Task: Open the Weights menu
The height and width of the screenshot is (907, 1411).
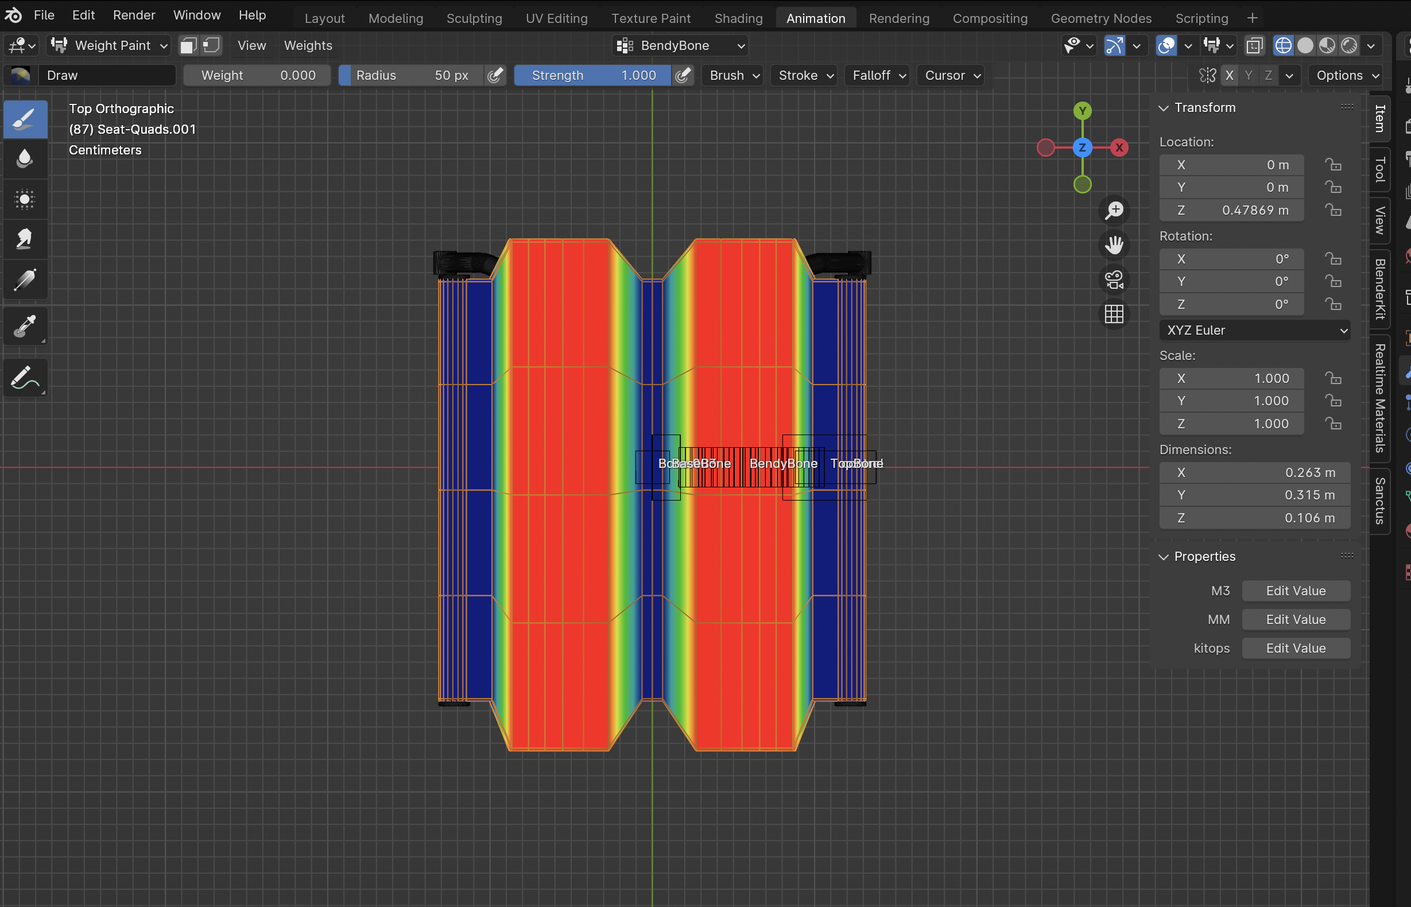Action: pos(308,45)
